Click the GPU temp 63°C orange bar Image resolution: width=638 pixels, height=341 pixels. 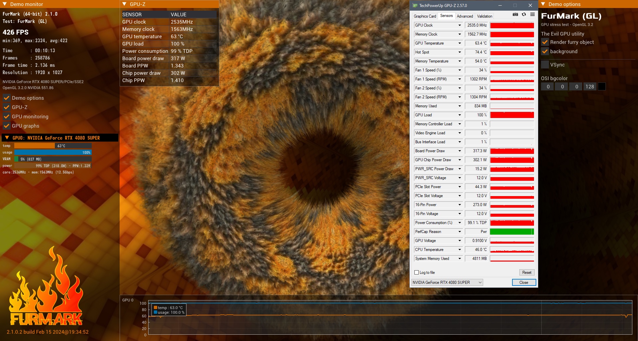[53, 146]
